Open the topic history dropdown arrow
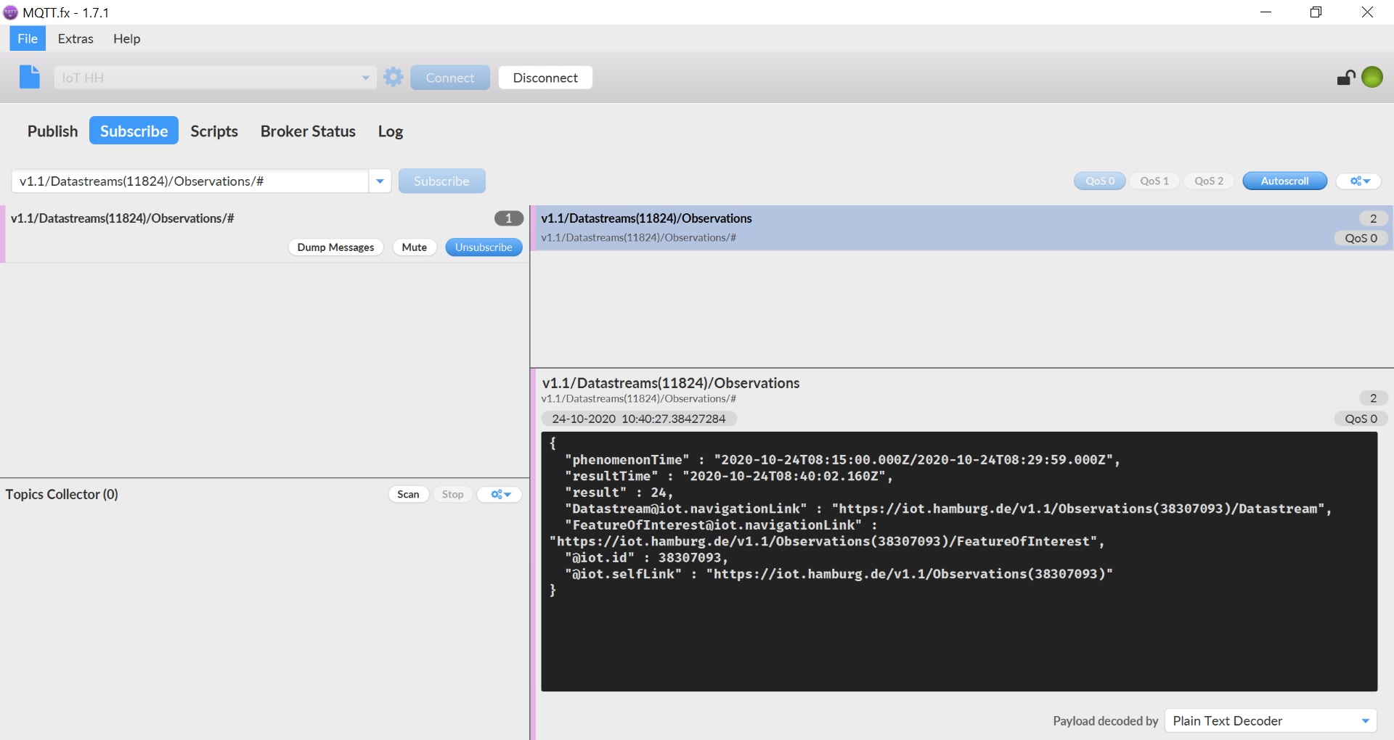 pyautogui.click(x=380, y=181)
